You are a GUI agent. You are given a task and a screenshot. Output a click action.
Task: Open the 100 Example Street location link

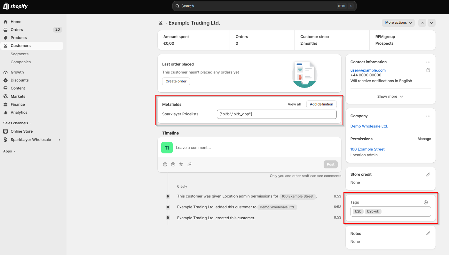[367, 149]
